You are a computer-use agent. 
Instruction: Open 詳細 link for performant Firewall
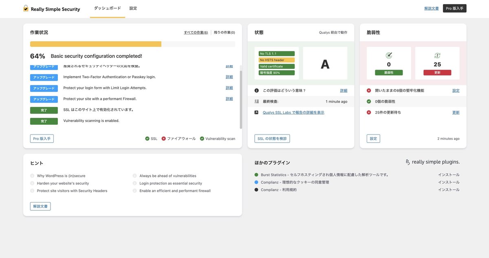pyautogui.click(x=229, y=99)
